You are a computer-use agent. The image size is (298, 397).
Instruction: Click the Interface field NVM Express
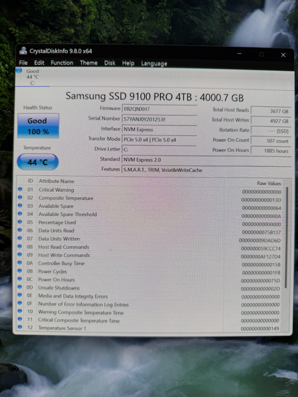point(159,129)
